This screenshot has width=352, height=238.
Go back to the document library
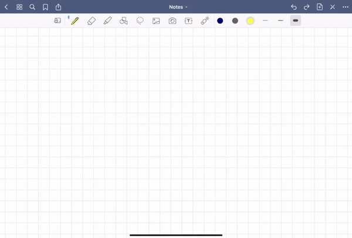pyautogui.click(x=6, y=7)
